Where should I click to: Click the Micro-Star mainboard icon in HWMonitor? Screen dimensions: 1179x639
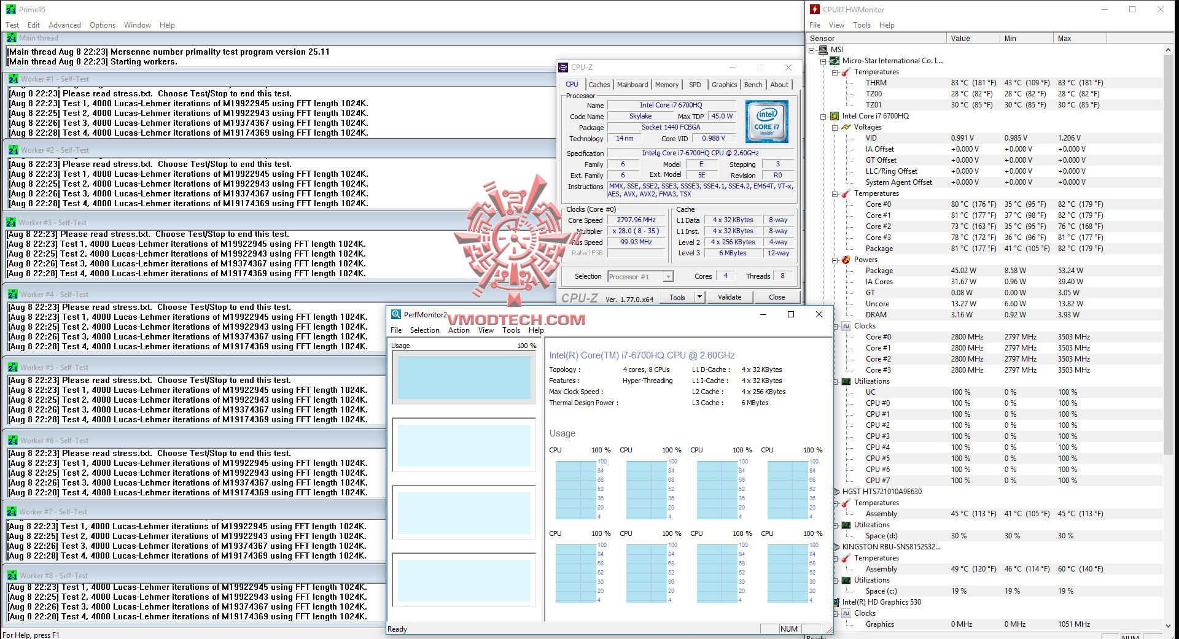tap(835, 61)
